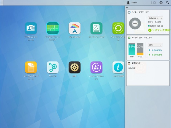This screenshot has height=128, width=171.
Task: Open the Services app
Action: point(53,67)
